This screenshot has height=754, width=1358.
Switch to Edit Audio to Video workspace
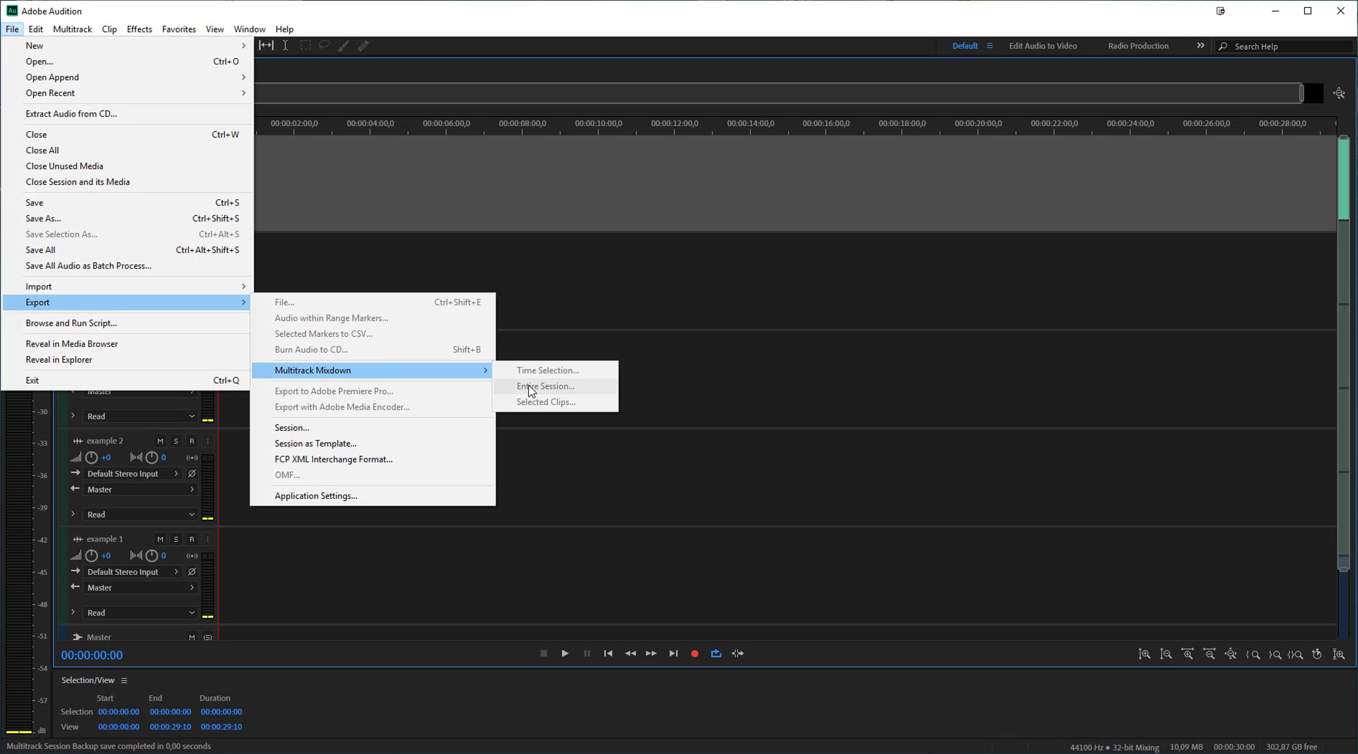1042,46
